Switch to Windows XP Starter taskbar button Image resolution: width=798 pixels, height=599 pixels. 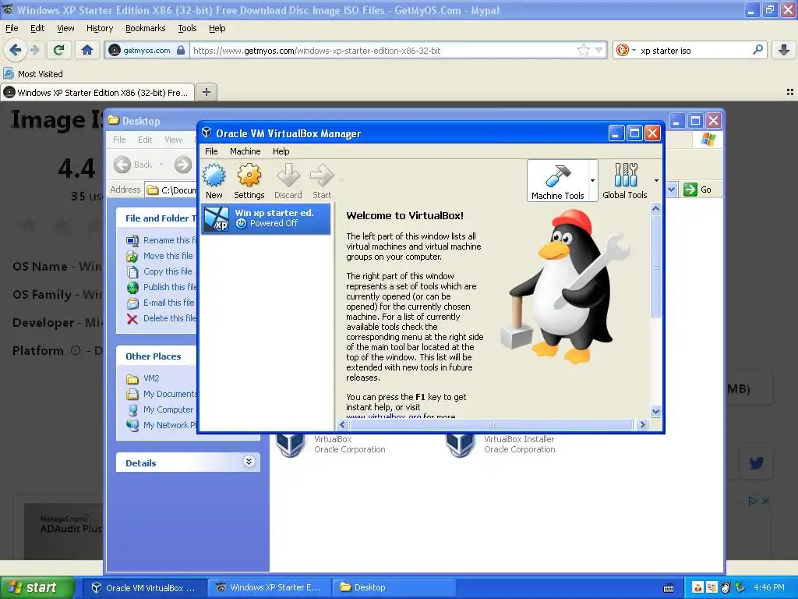tap(269, 587)
